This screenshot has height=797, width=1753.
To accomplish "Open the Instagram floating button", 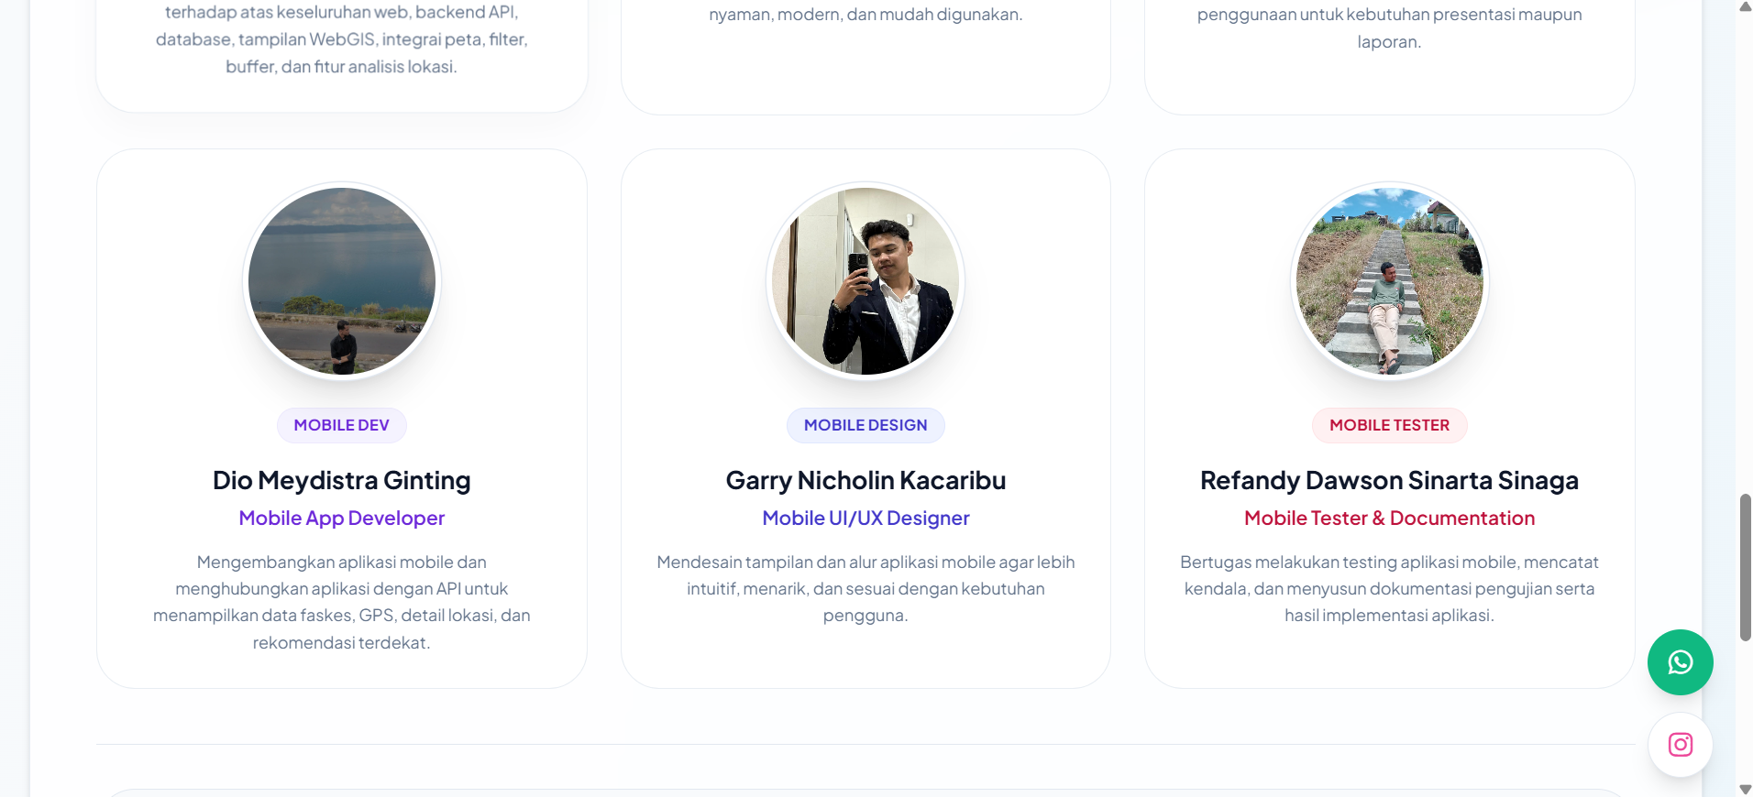I will (x=1680, y=745).
